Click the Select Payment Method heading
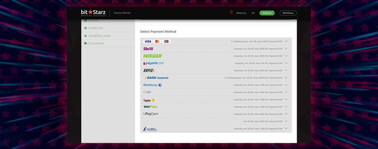Image resolution: width=378 pixels, height=149 pixels. click(158, 32)
